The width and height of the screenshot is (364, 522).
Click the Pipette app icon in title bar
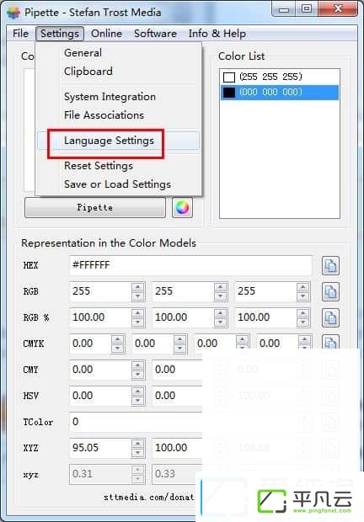pos(14,13)
